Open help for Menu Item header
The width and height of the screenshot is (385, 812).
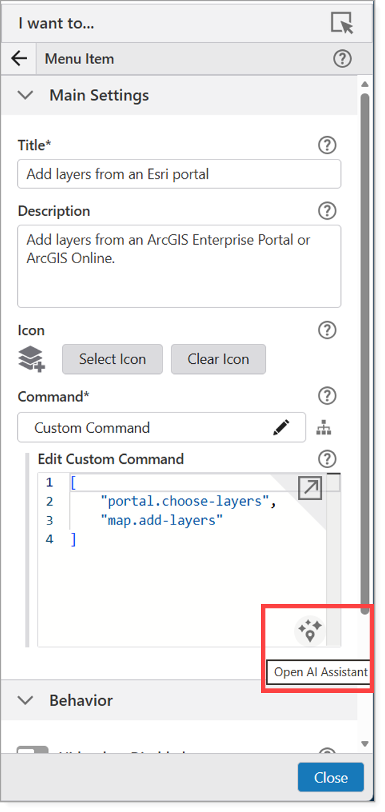(343, 59)
